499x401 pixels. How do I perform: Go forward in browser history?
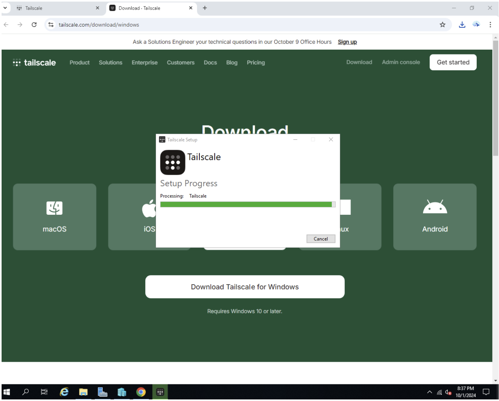coord(20,25)
